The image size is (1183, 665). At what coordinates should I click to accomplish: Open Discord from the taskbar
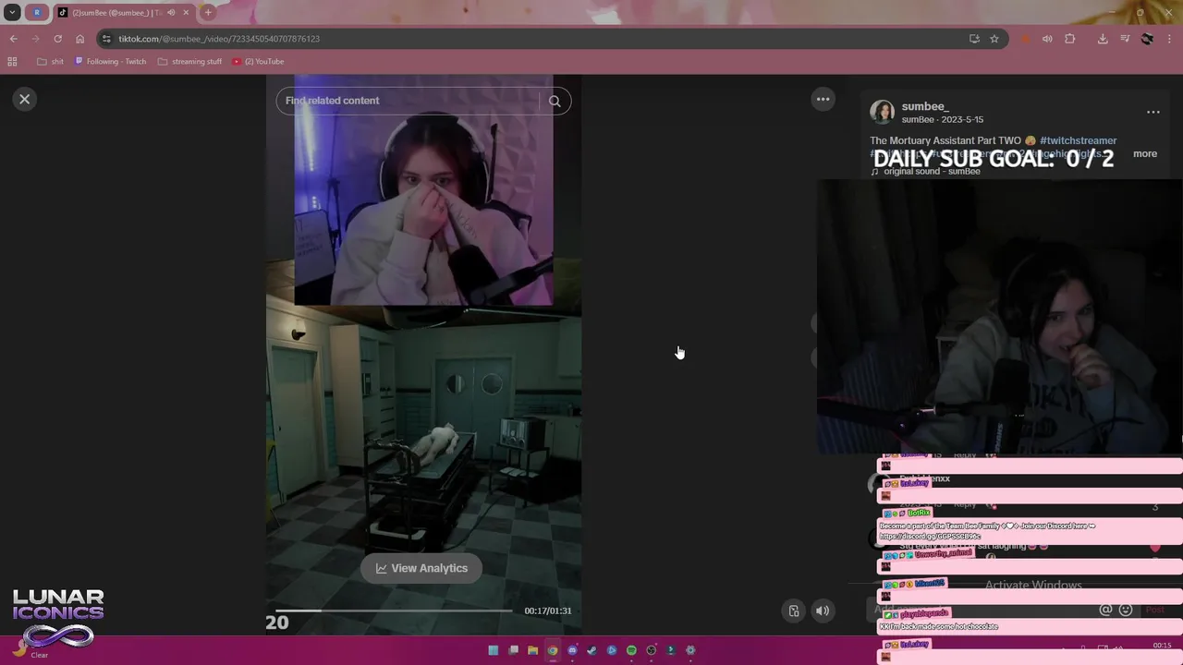coord(572,650)
